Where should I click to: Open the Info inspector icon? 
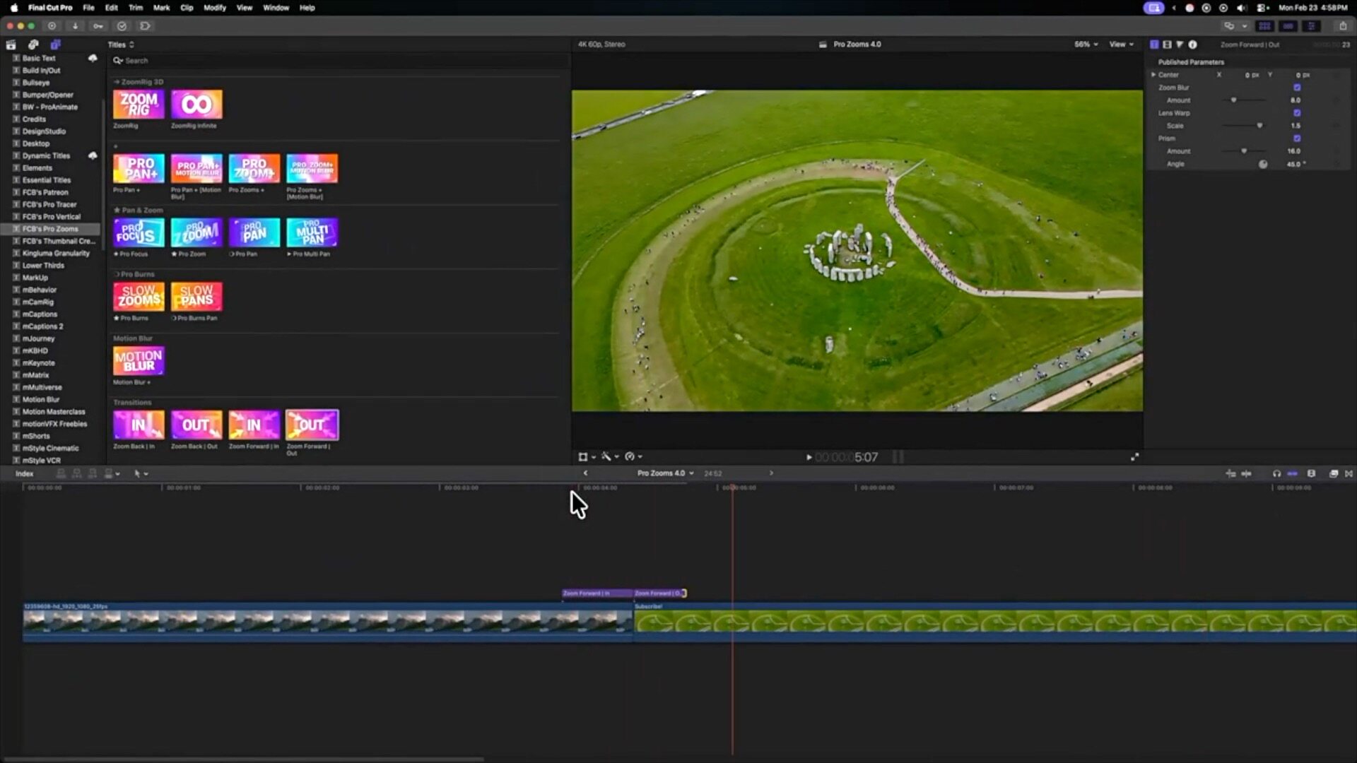coord(1192,45)
